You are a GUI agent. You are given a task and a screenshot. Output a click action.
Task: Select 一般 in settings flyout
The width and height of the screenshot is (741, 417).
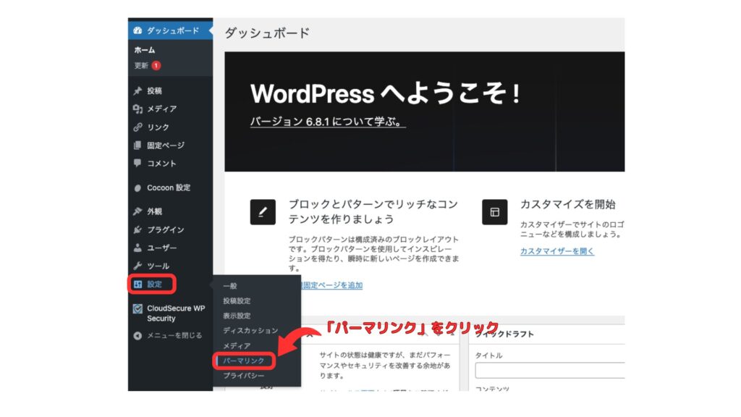(230, 286)
